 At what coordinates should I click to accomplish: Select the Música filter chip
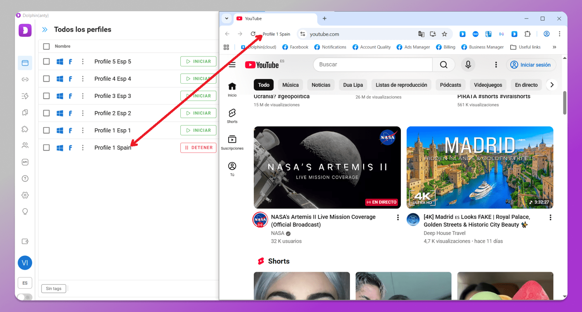click(290, 85)
